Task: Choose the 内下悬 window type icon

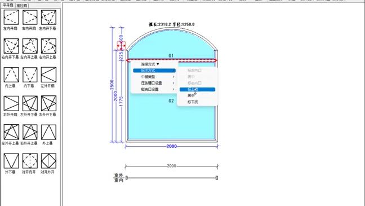Action: (30, 74)
